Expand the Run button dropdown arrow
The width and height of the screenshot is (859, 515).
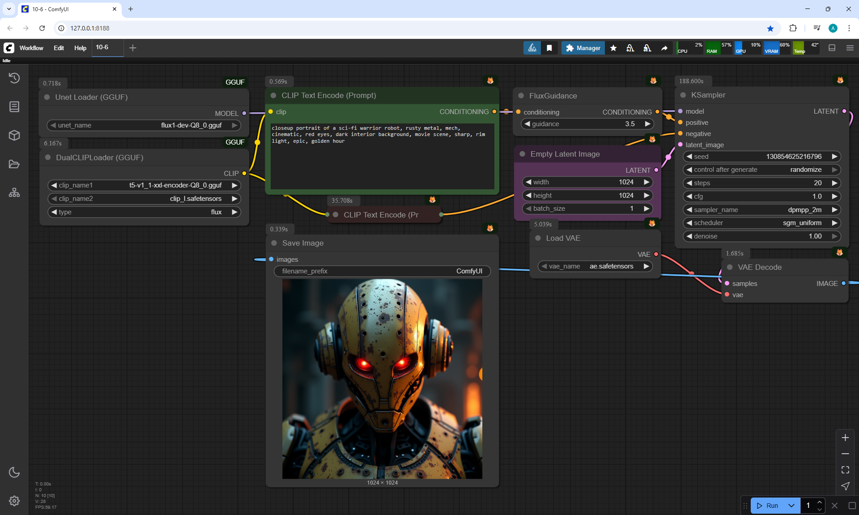click(791, 506)
